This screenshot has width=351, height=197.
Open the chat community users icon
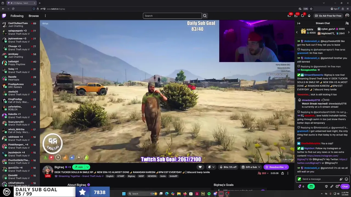(347, 23)
